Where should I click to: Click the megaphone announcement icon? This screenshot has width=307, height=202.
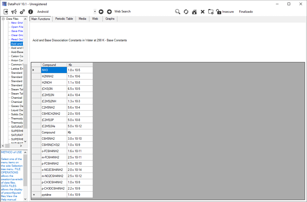click(14, 12)
